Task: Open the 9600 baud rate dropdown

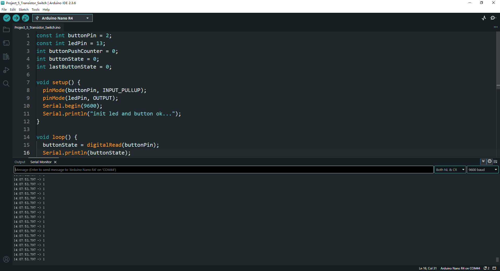Action: click(483, 170)
